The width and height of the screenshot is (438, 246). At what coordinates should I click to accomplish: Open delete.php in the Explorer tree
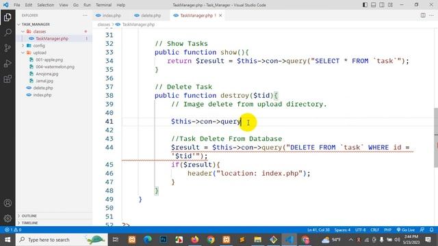coord(43,88)
